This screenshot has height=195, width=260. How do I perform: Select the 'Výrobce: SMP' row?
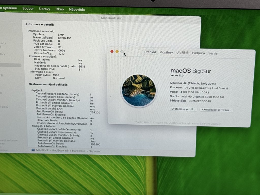click(48, 35)
